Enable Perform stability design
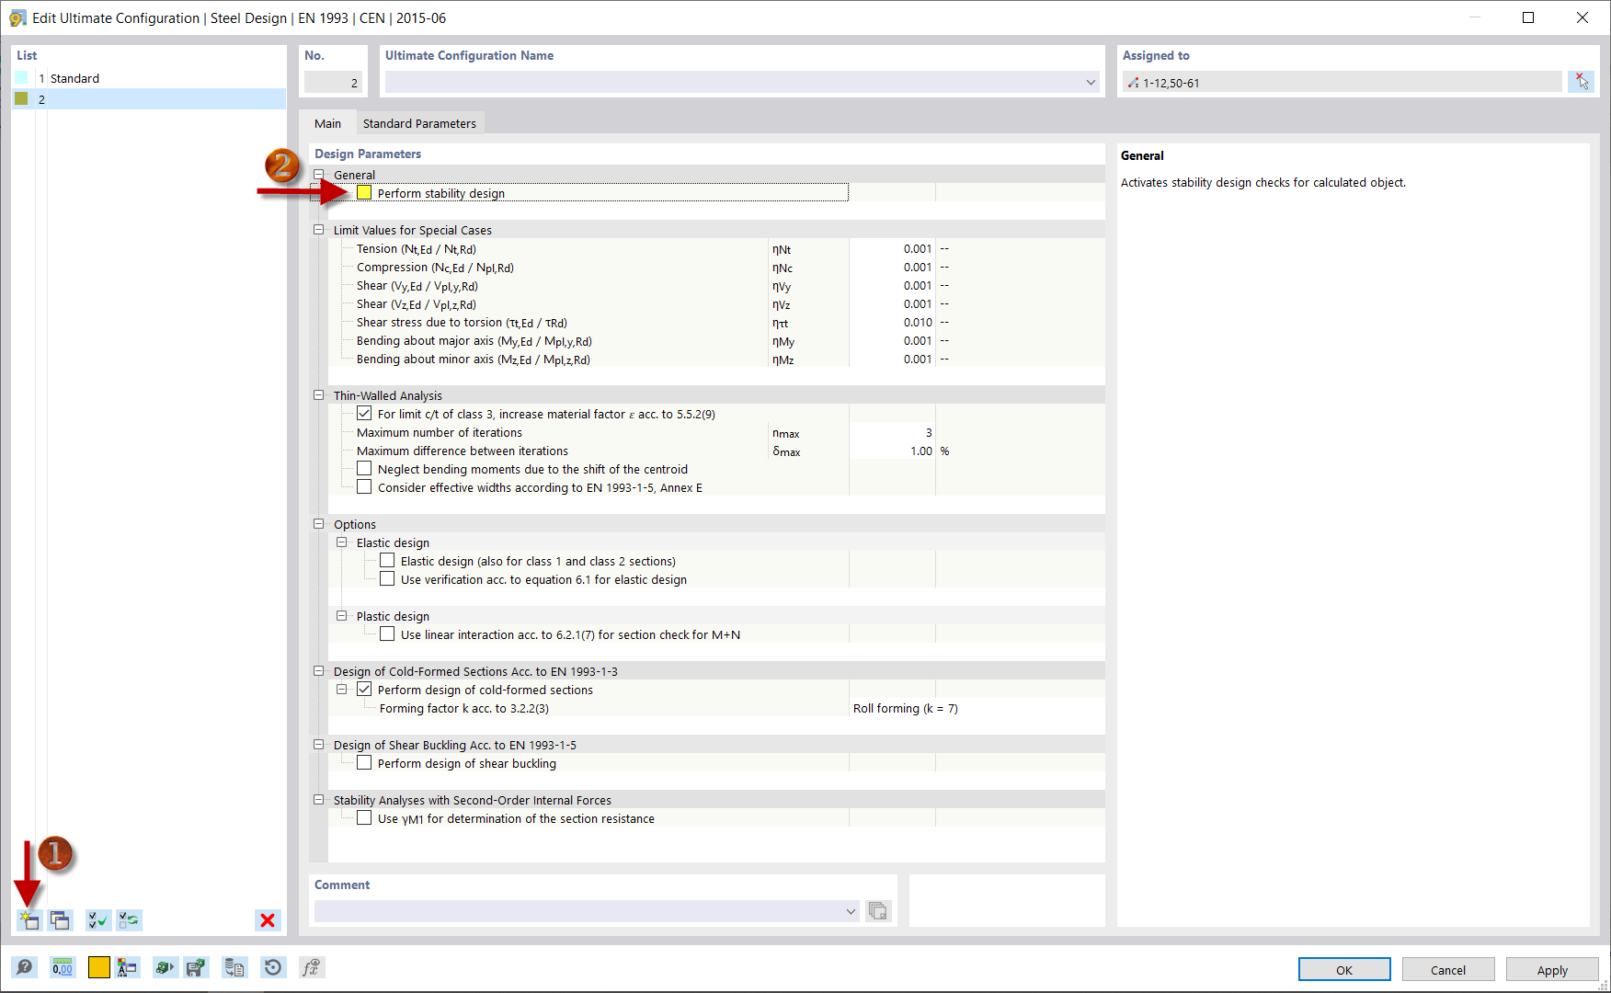The height and width of the screenshot is (993, 1611). tap(364, 192)
